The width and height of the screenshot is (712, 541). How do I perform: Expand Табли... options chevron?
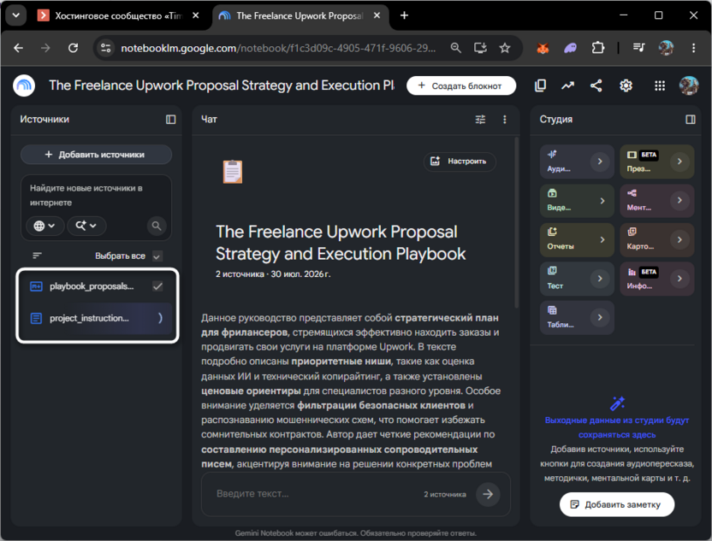[600, 317]
